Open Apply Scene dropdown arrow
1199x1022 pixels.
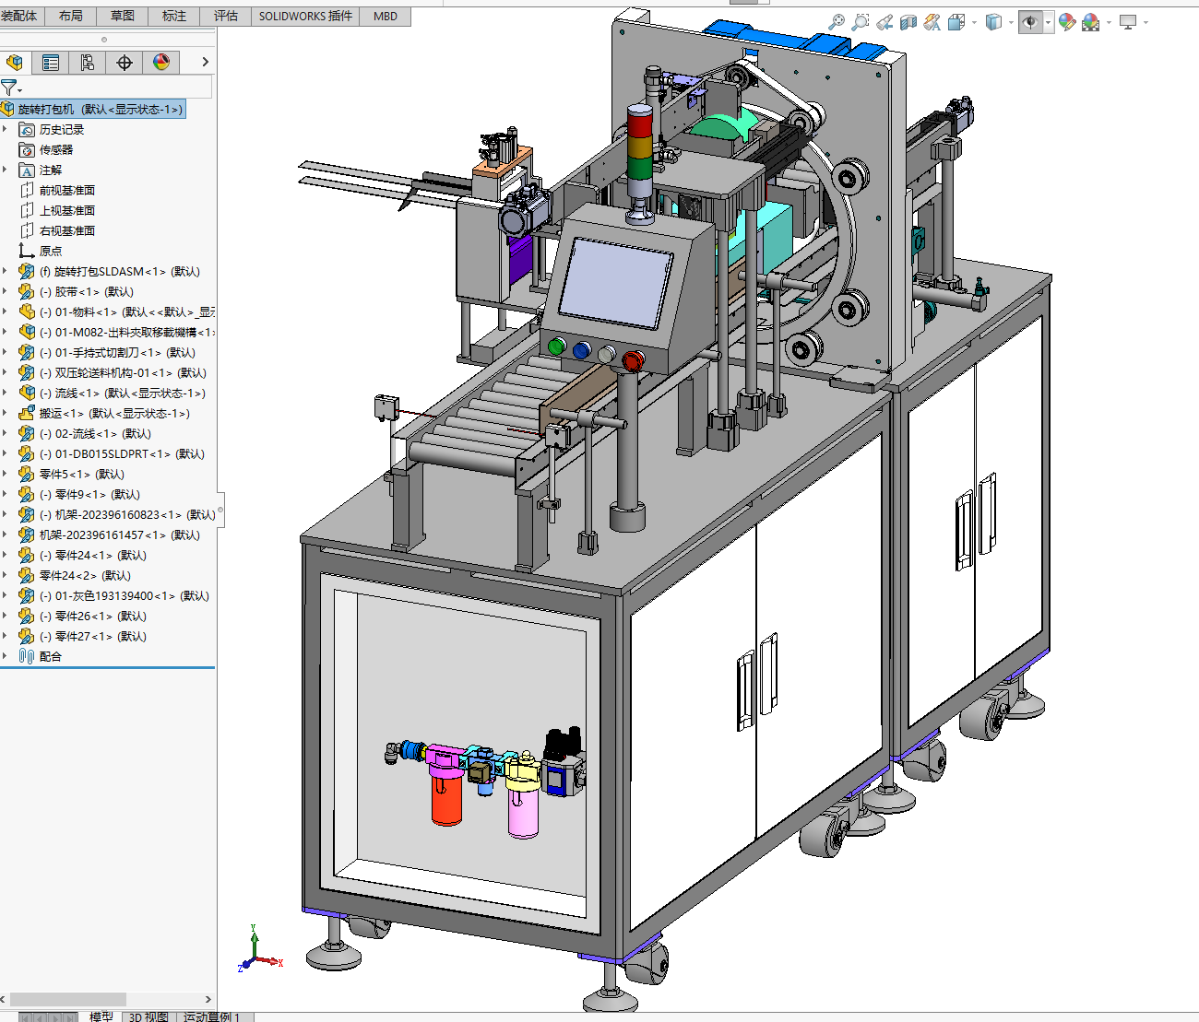click(1109, 22)
